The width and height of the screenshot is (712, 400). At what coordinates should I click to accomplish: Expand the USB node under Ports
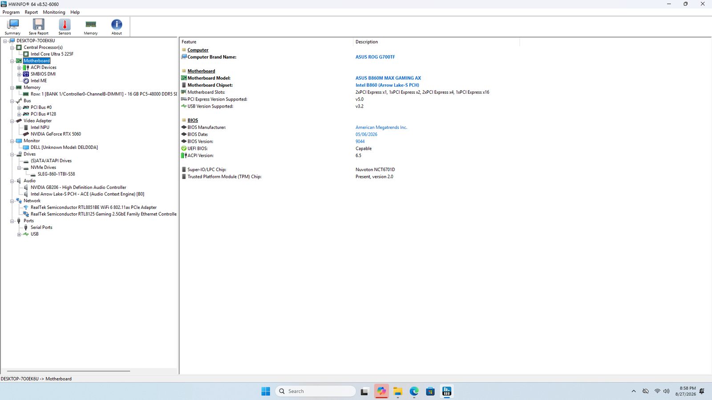coord(19,234)
